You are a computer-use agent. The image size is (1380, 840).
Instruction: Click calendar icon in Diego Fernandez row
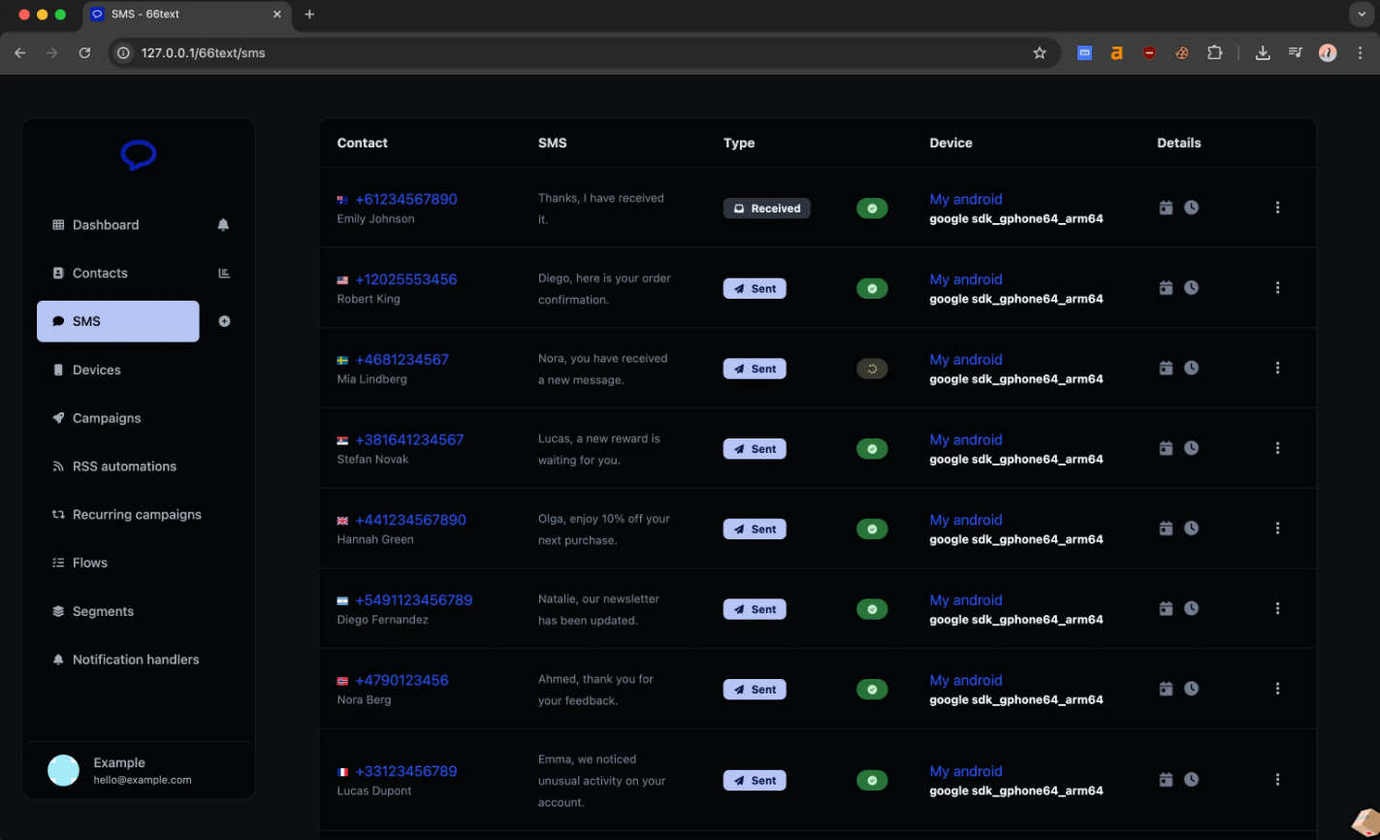pos(1166,609)
